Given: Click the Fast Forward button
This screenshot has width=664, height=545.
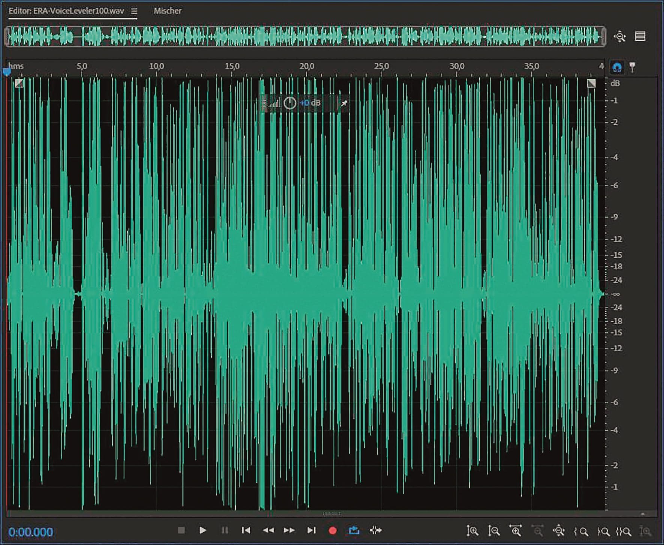Looking at the screenshot, I should point(289,530).
